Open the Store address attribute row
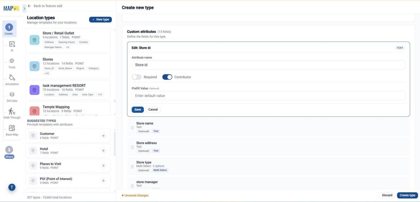 (268, 147)
